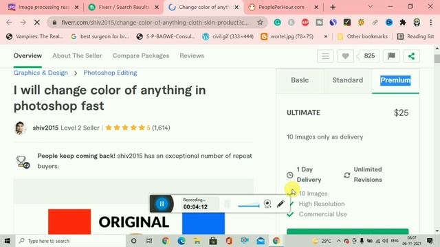Open Vampires: The Real bookmark

[x=35, y=36]
